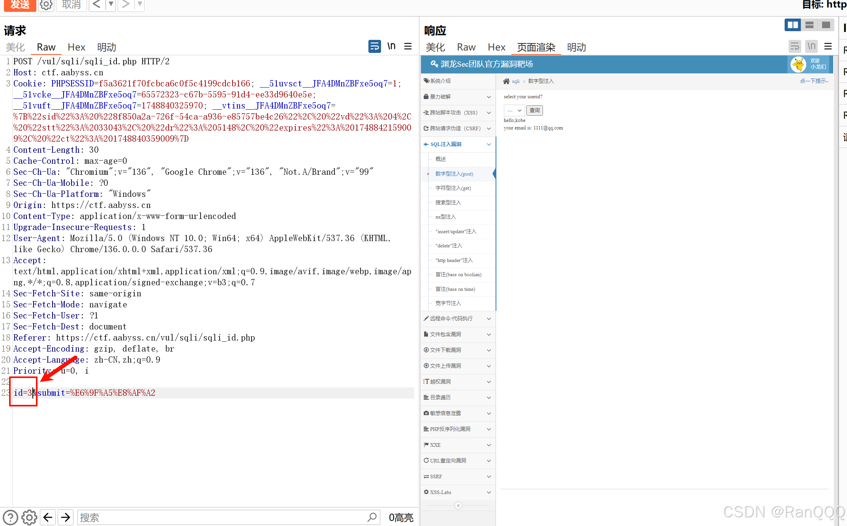Click the orange 发送 send button

(x=20, y=5)
